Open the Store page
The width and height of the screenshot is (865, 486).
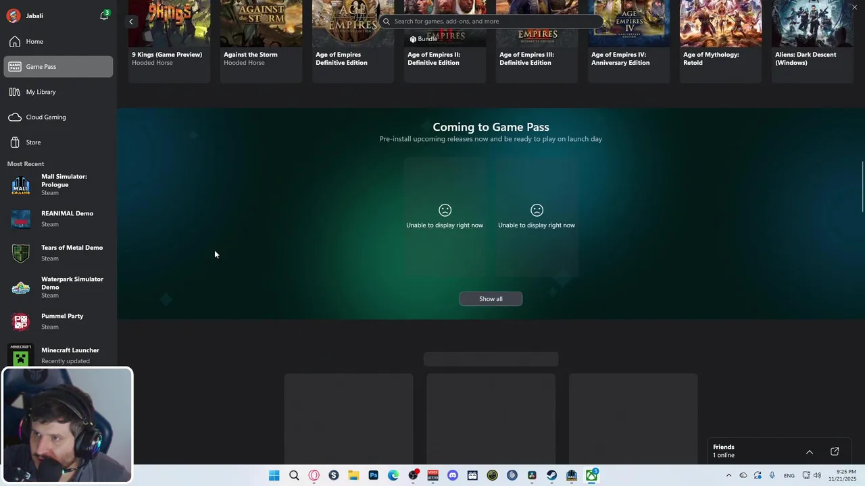[x=58, y=142]
